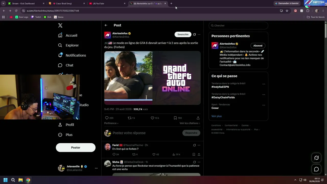The height and width of the screenshot is (184, 327).
Task: Share the AlertesInfos post
Action: (198, 118)
